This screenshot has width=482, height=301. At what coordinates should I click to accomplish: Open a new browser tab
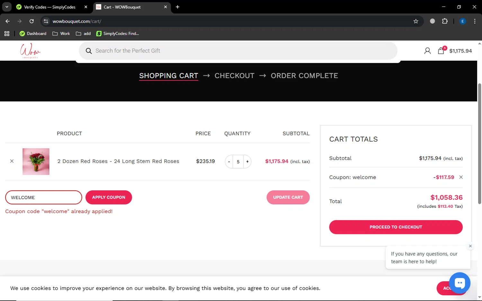[x=177, y=7]
